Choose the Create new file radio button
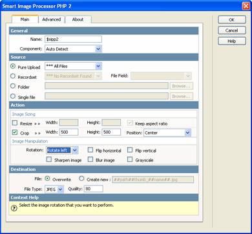Viewport: 252px width, 234px height. 81,178
